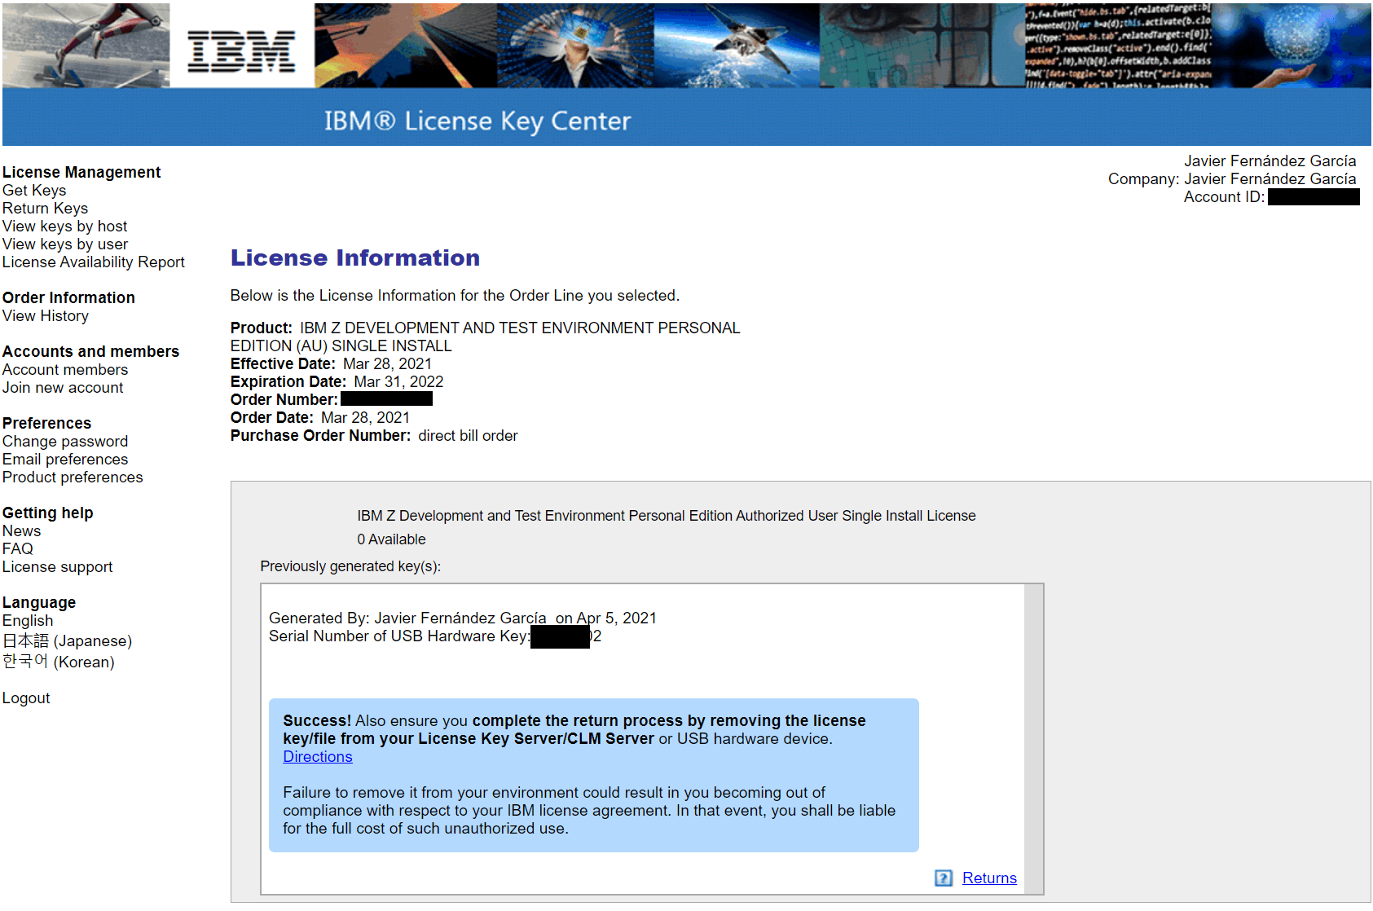Open the FAQ page
This screenshot has width=1373, height=911.
coord(17,548)
